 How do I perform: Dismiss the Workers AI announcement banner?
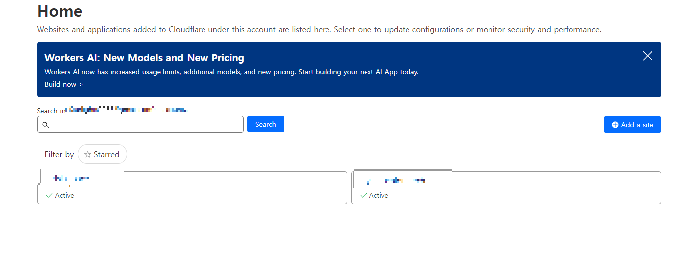coord(647,56)
